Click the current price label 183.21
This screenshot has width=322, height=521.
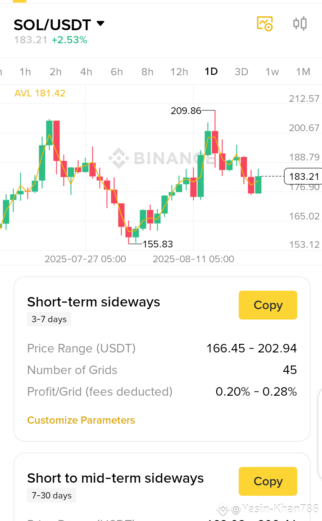[304, 176]
